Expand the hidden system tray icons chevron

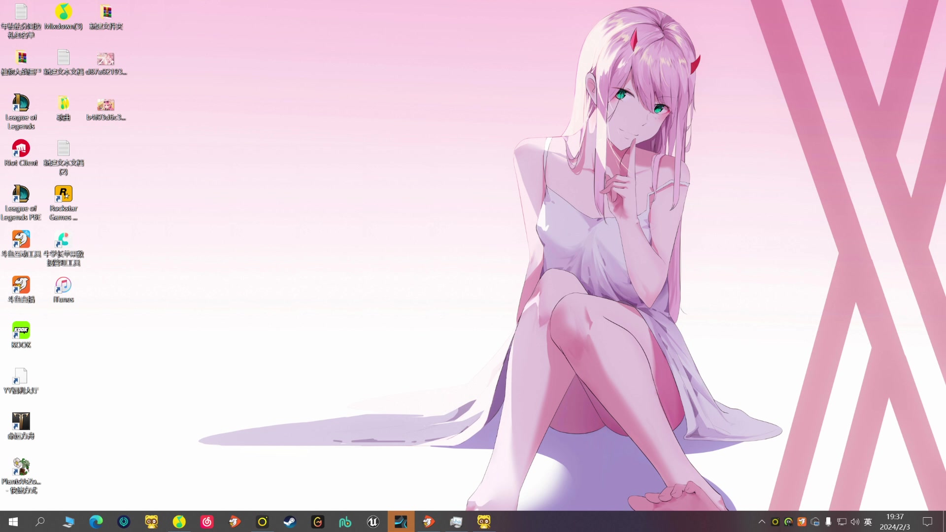(762, 522)
